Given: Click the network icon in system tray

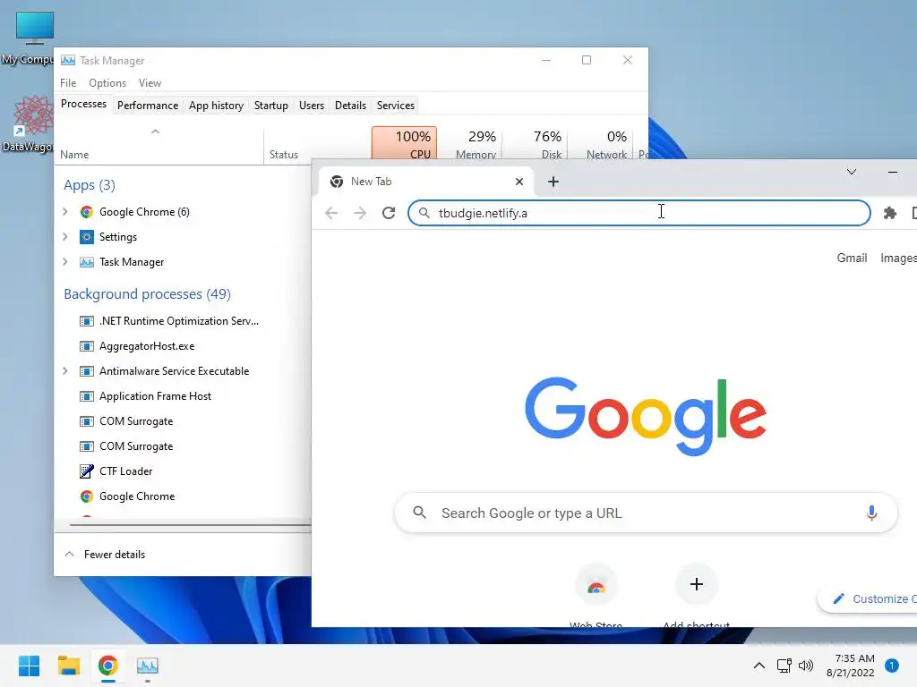Looking at the screenshot, I should [784, 666].
